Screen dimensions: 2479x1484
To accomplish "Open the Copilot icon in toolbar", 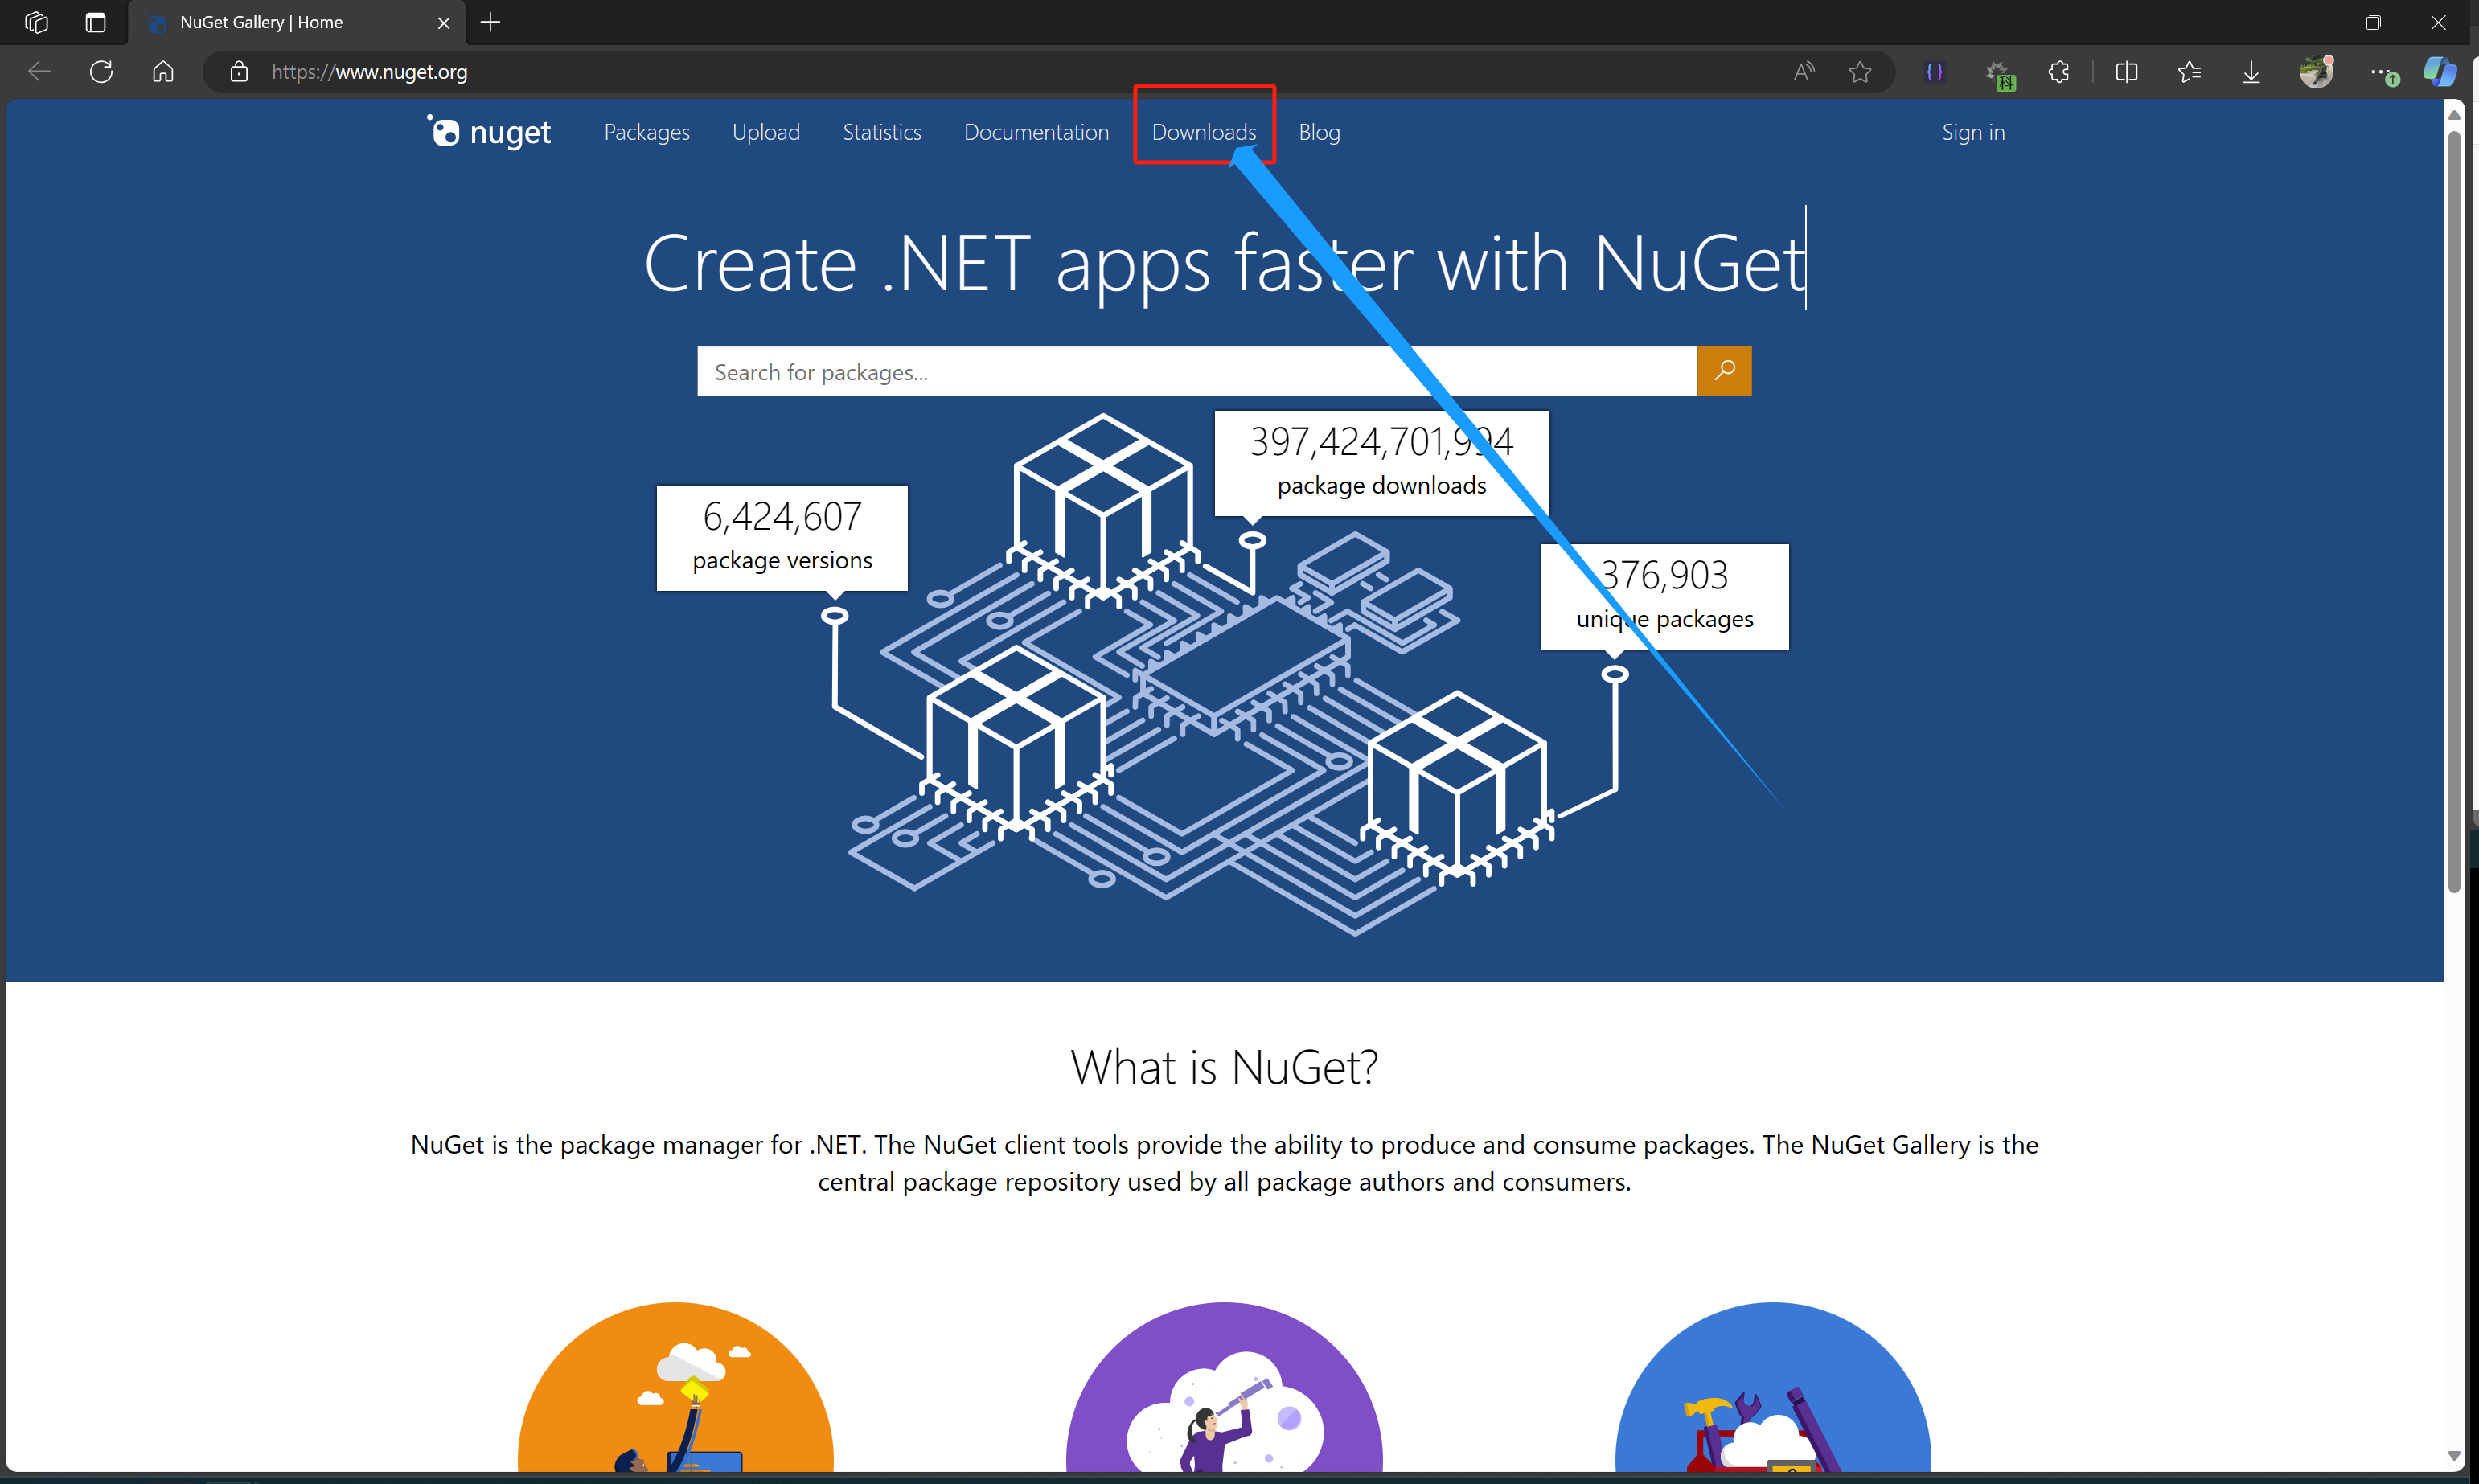I will pyautogui.click(x=2440, y=72).
